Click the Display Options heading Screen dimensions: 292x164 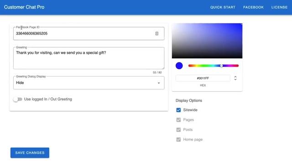188,101
